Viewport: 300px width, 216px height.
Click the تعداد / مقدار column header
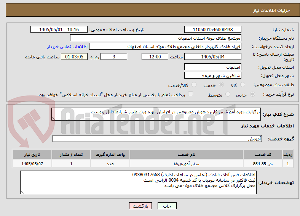(71, 155)
